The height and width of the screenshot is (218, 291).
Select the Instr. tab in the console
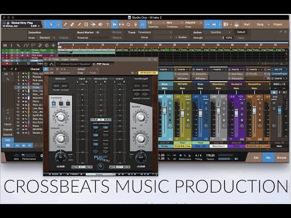point(8,140)
